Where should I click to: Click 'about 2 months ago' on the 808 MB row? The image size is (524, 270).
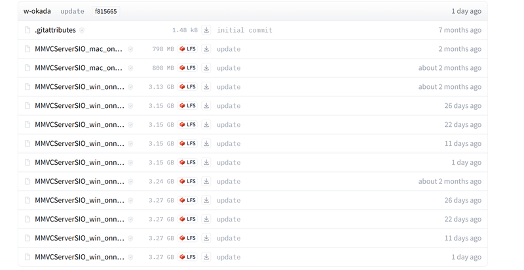point(450,68)
